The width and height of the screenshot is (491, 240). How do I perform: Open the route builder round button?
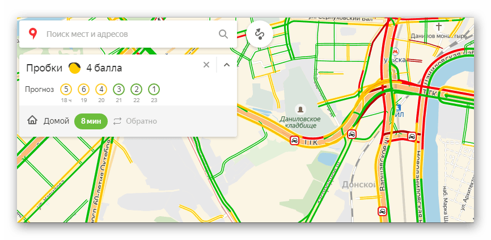point(260,34)
